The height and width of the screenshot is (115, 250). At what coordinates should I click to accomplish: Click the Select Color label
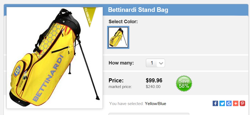[123, 22]
